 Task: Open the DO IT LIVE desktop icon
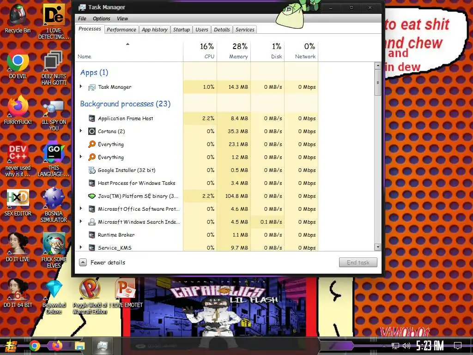tap(18, 247)
